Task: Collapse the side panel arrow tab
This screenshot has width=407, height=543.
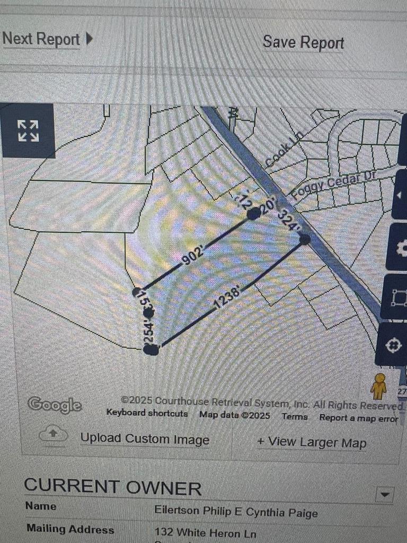Action: [400, 195]
